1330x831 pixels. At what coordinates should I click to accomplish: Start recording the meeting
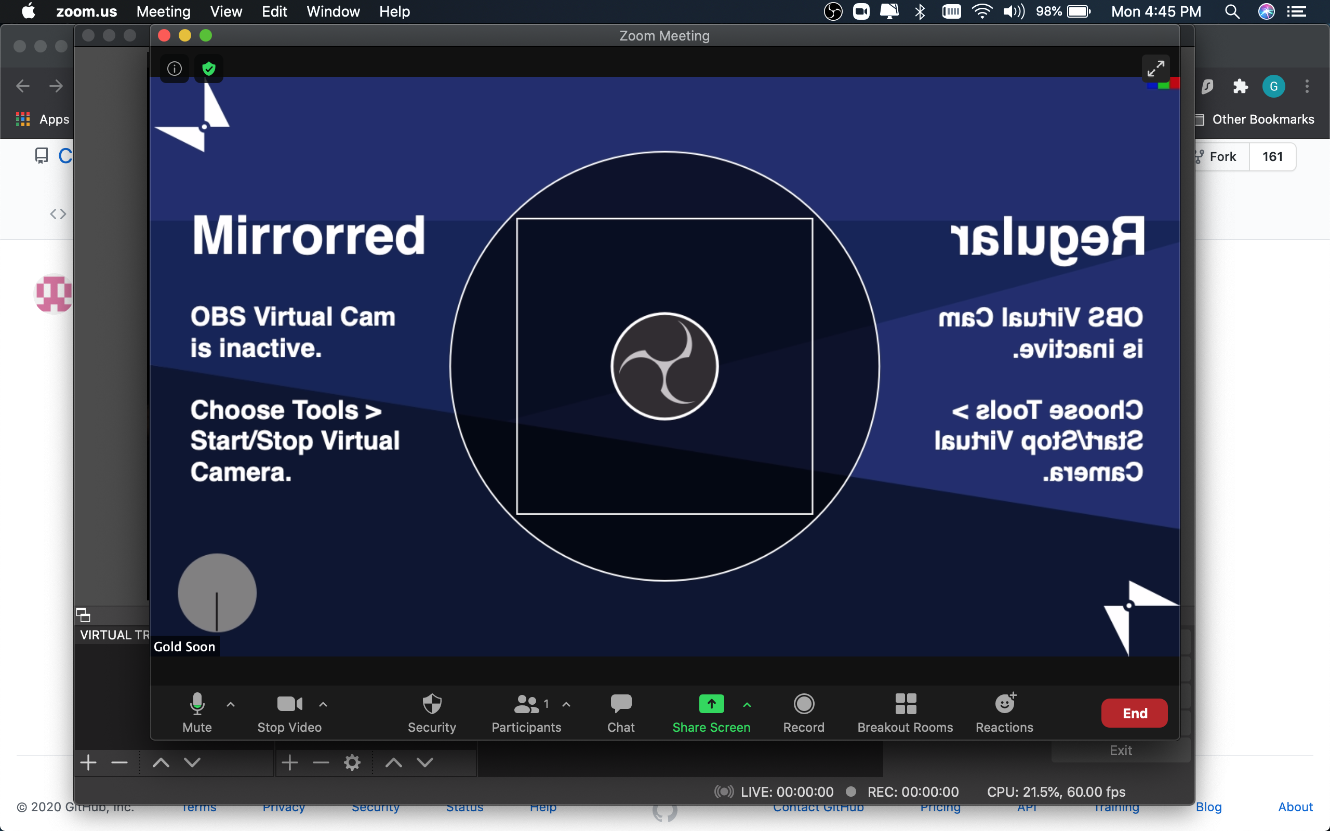[803, 713]
